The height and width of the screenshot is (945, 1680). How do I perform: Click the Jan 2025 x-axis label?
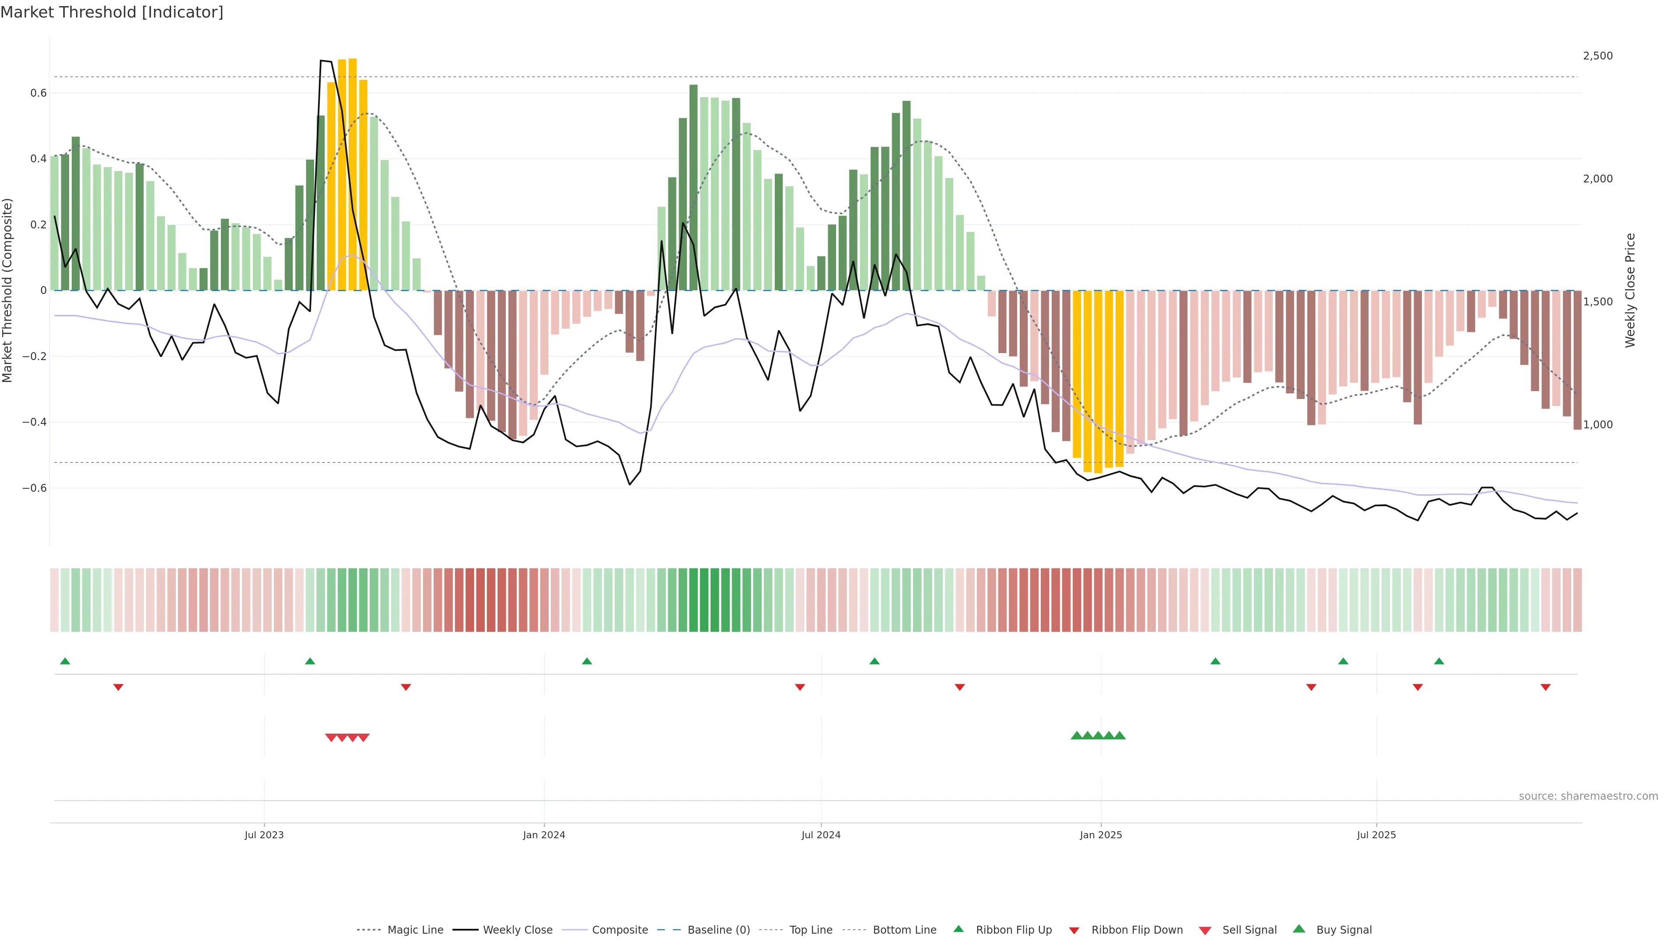coord(1100,835)
